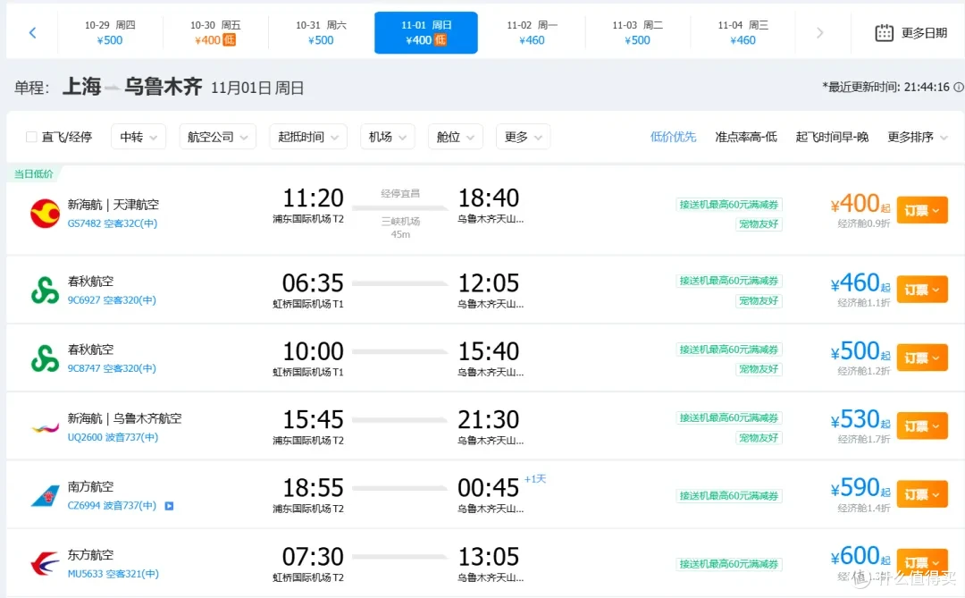Open flight details link MU5633 空客321(中)
Screen dimensions: 965x598
[113, 574]
